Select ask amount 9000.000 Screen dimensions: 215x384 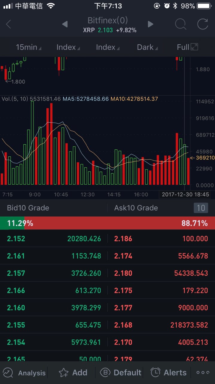coord(193,308)
